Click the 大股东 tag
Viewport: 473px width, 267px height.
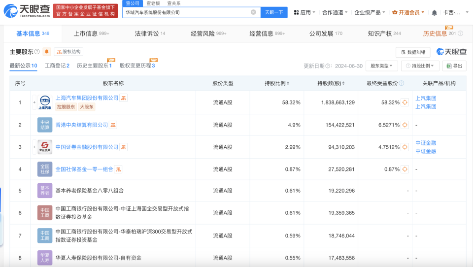pyautogui.click(x=87, y=107)
